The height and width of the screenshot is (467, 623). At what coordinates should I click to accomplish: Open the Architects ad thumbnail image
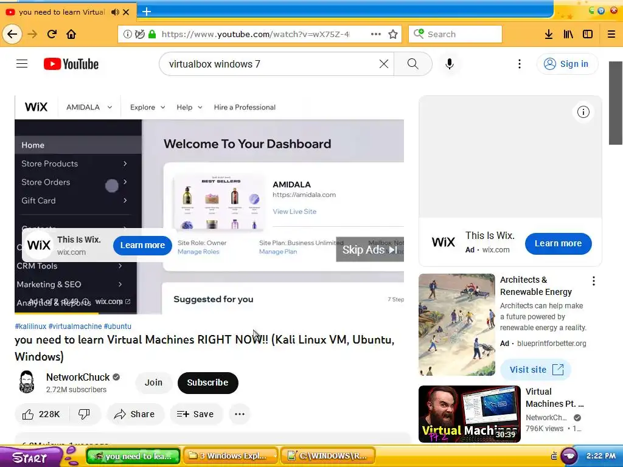tap(456, 325)
